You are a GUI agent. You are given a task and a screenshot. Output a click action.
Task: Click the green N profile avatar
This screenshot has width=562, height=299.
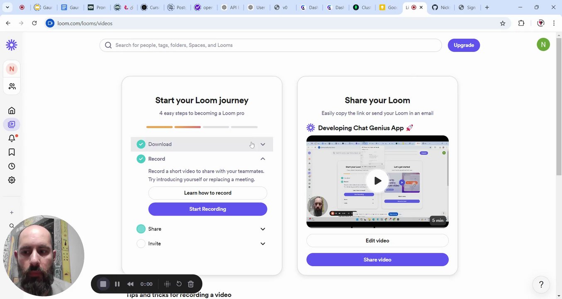[543, 44]
